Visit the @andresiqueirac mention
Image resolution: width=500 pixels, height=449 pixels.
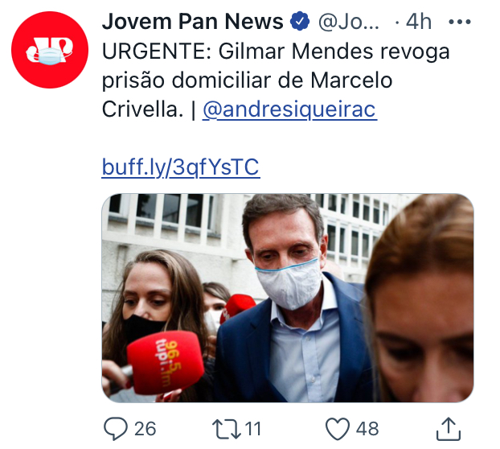tap(290, 109)
